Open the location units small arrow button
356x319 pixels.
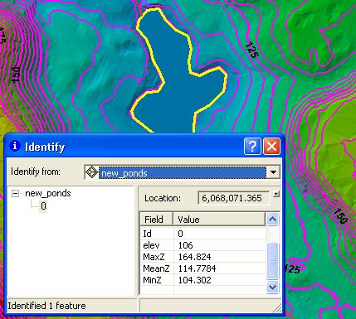click(276, 194)
